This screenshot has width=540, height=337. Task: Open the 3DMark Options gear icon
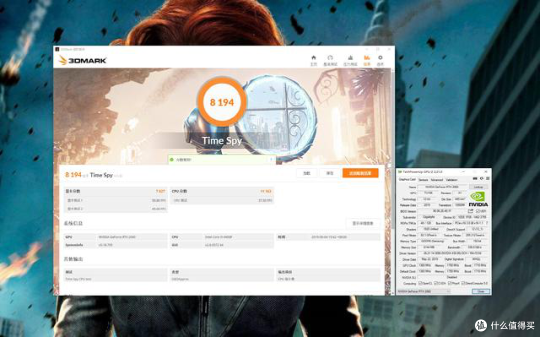(380, 58)
